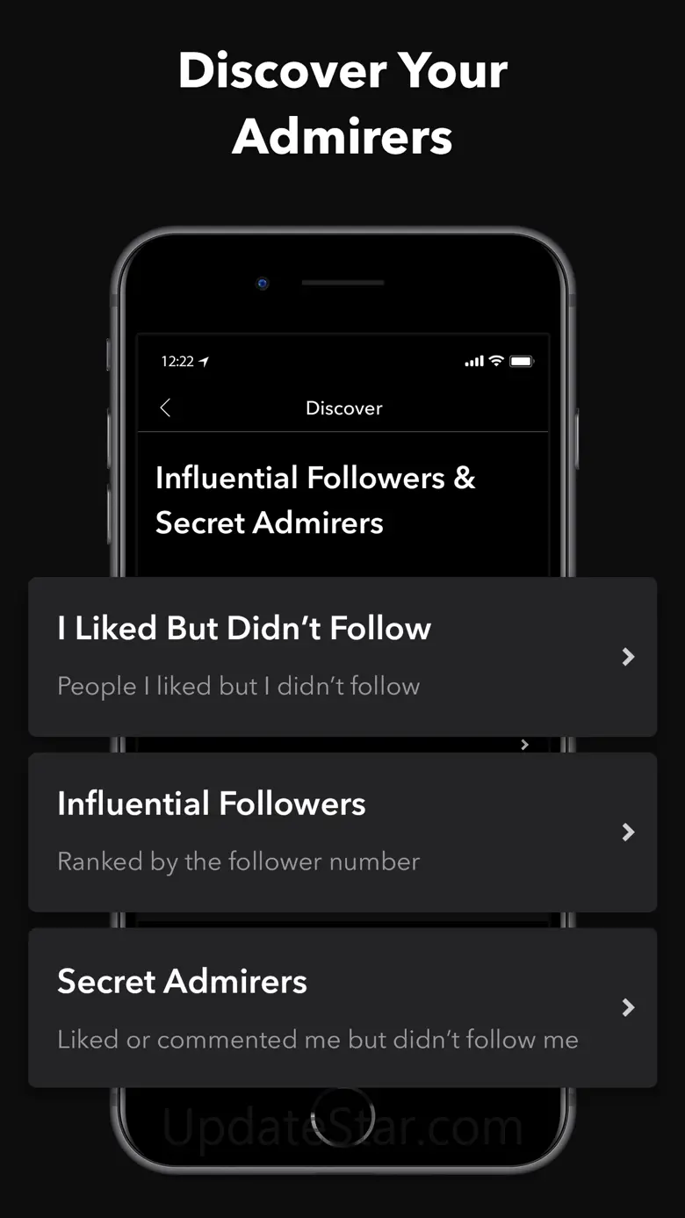The height and width of the screenshot is (1218, 685).
Task: Expand the I Liked But Didn't Follow chevron
Action: pyautogui.click(x=628, y=657)
